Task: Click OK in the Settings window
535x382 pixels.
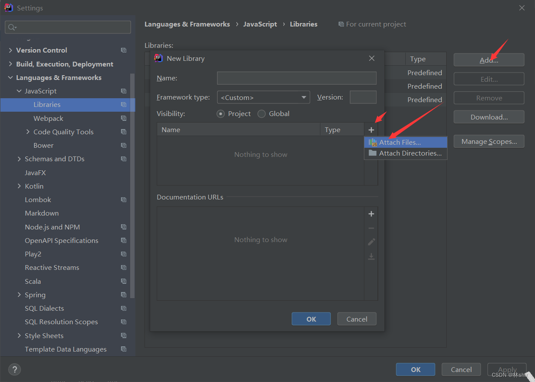Action: click(416, 369)
